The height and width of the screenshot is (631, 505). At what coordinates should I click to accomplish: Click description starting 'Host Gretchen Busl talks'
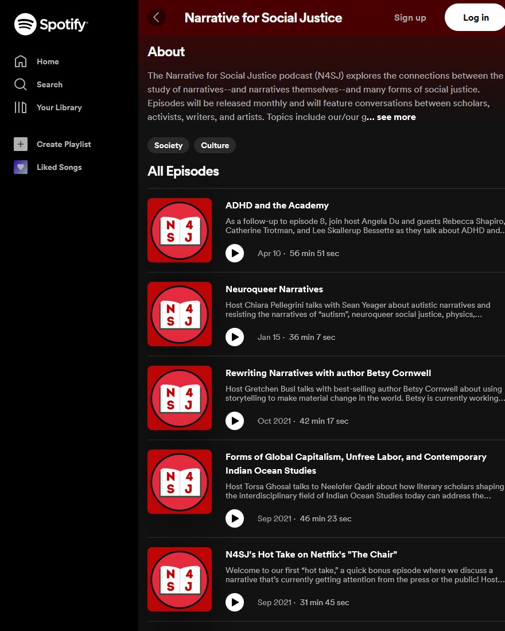(x=364, y=393)
